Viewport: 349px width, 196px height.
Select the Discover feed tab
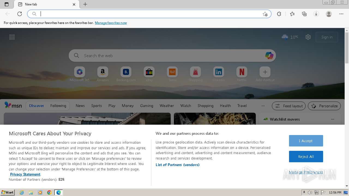click(x=37, y=106)
